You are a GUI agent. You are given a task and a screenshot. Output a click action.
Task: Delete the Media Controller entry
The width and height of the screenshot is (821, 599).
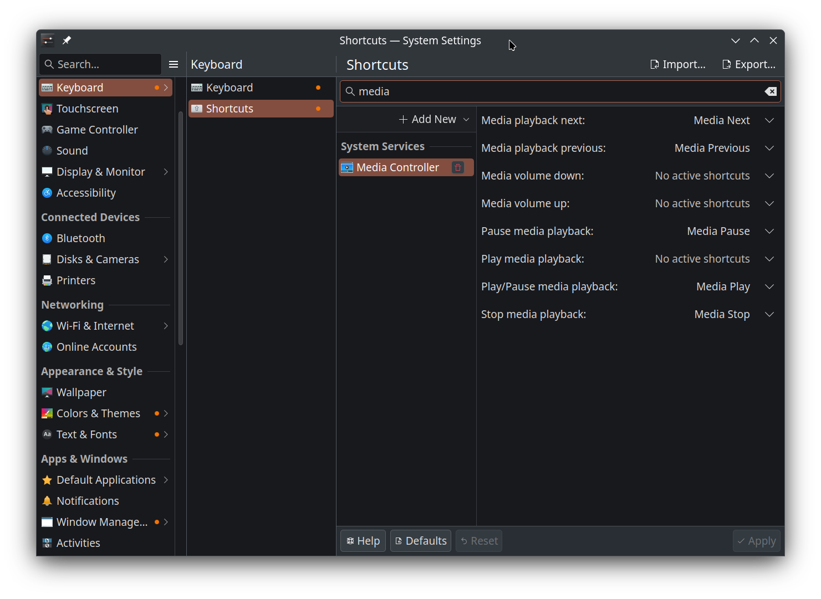(458, 167)
